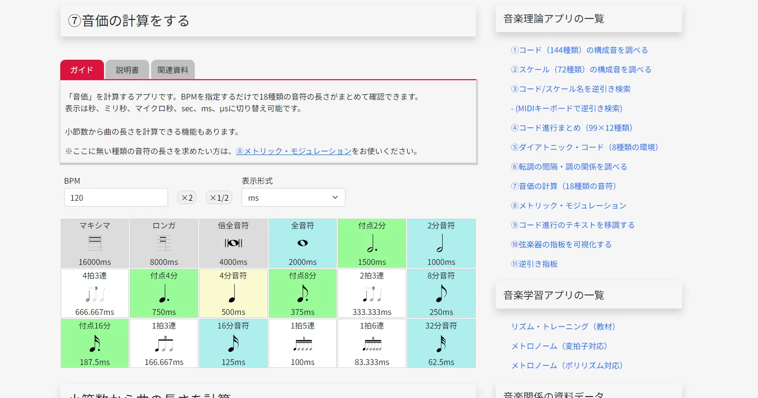Open ①コード（144種類）の構成音を調べる link
The width and height of the screenshot is (758, 398).
[579, 50]
